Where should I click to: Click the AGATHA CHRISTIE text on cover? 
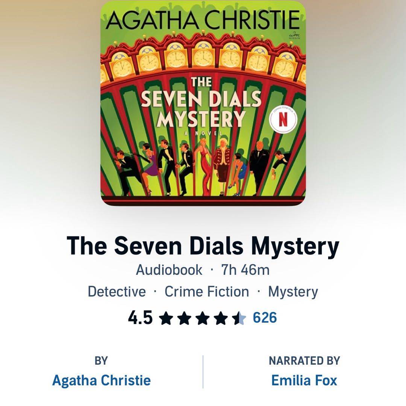click(203, 20)
